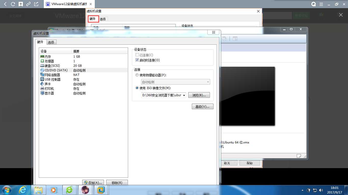Open VMware Workstation taskbar icon
This screenshot has width=348, height=195.
coord(101,190)
